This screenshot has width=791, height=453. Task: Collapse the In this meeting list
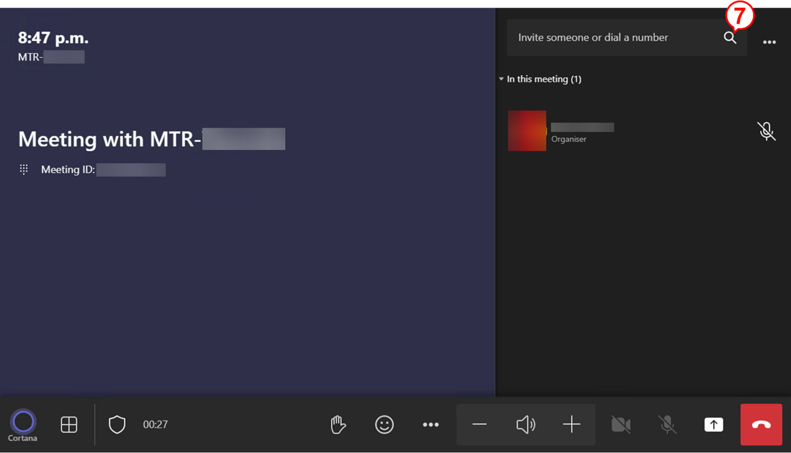point(501,79)
